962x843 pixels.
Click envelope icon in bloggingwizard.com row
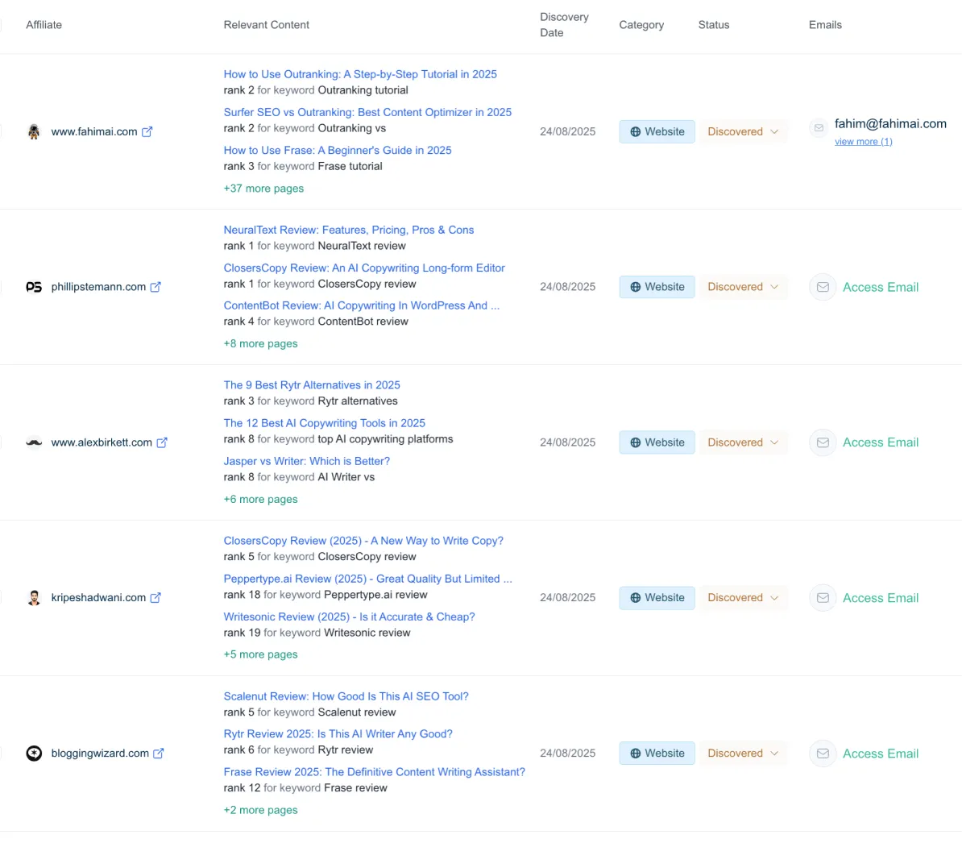click(823, 753)
